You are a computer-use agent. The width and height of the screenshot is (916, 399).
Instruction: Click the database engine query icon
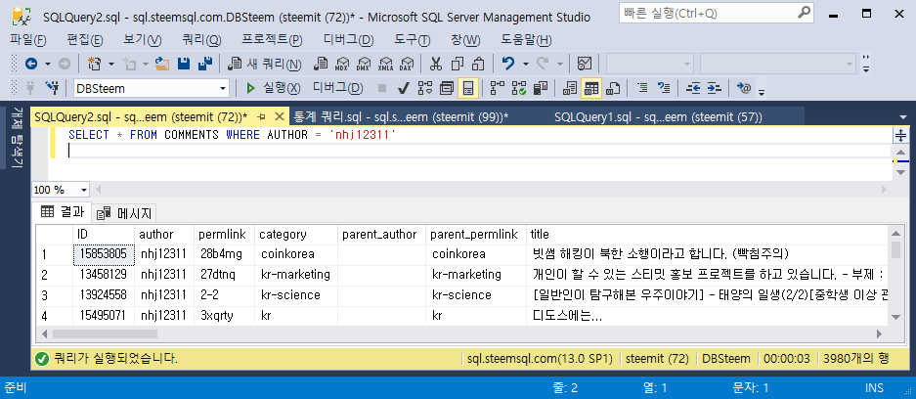[321, 64]
